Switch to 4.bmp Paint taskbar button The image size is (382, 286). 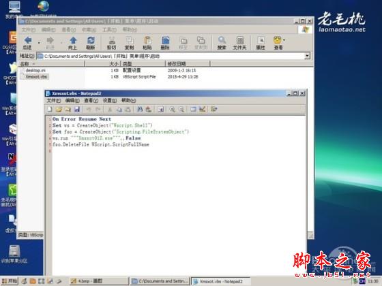point(98,281)
